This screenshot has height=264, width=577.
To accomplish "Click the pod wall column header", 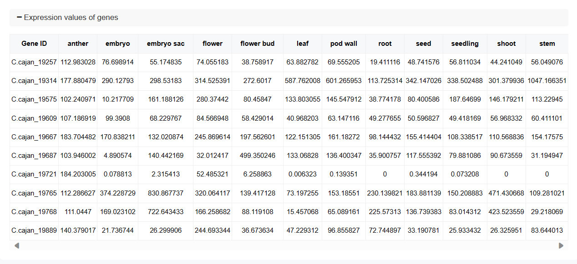I will pyautogui.click(x=344, y=44).
